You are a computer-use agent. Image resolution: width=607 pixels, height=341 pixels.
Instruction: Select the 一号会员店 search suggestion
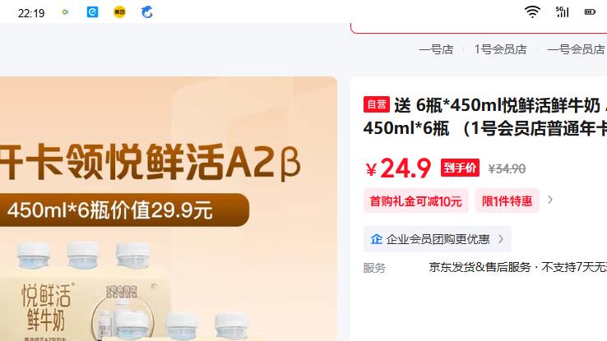[577, 49]
